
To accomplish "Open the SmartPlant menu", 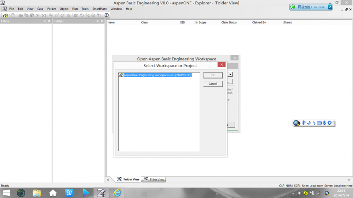I will [100, 9].
